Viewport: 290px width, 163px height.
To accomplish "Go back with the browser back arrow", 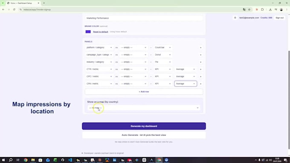I will click(x=3, y=10).
